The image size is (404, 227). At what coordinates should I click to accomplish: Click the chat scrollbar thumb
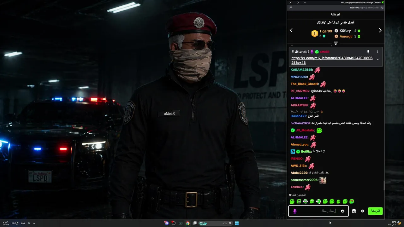coord(384,186)
